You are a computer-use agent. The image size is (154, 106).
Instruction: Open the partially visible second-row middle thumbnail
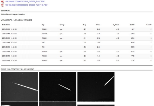tap(58, 104)
